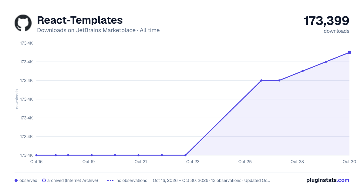The width and height of the screenshot is (364, 191).
Task: Click the dashed 'no observations' legend line
Action: [x=110, y=180]
